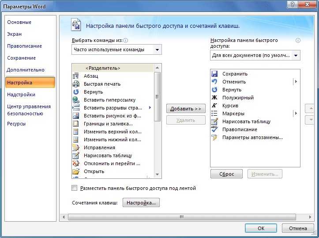Click the Абзац paragraph icon
Image resolution: width=319 pixels, height=238 pixels.
(76, 76)
